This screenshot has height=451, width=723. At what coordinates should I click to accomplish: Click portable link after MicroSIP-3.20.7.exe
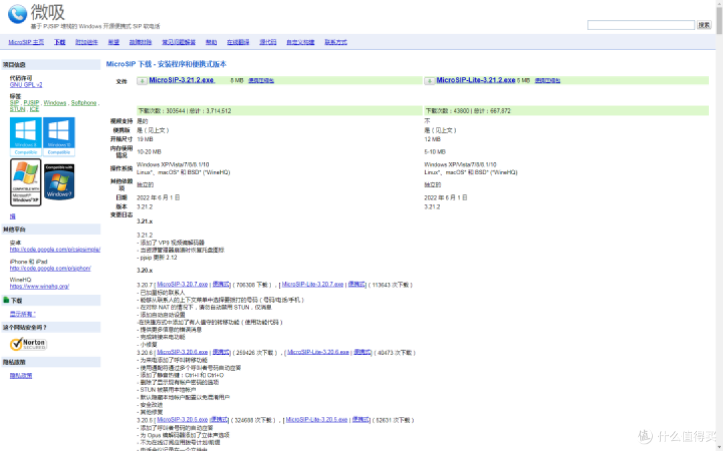pos(221,285)
